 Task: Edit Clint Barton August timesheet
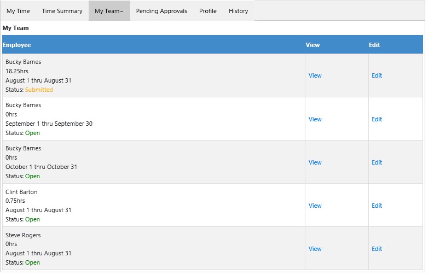point(377,206)
